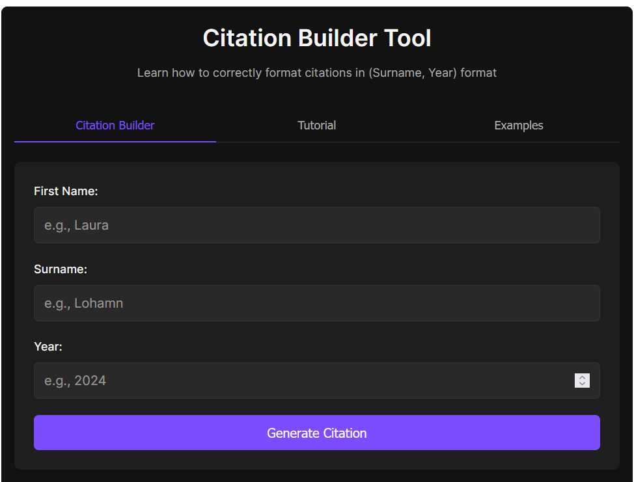
Task: Click the First Name input field
Action: coord(316,225)
